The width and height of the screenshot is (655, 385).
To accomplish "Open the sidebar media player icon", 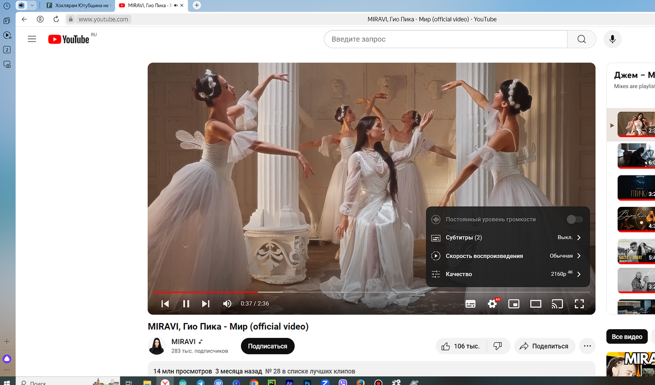I will pyautogui.click(x=7, y=35).
